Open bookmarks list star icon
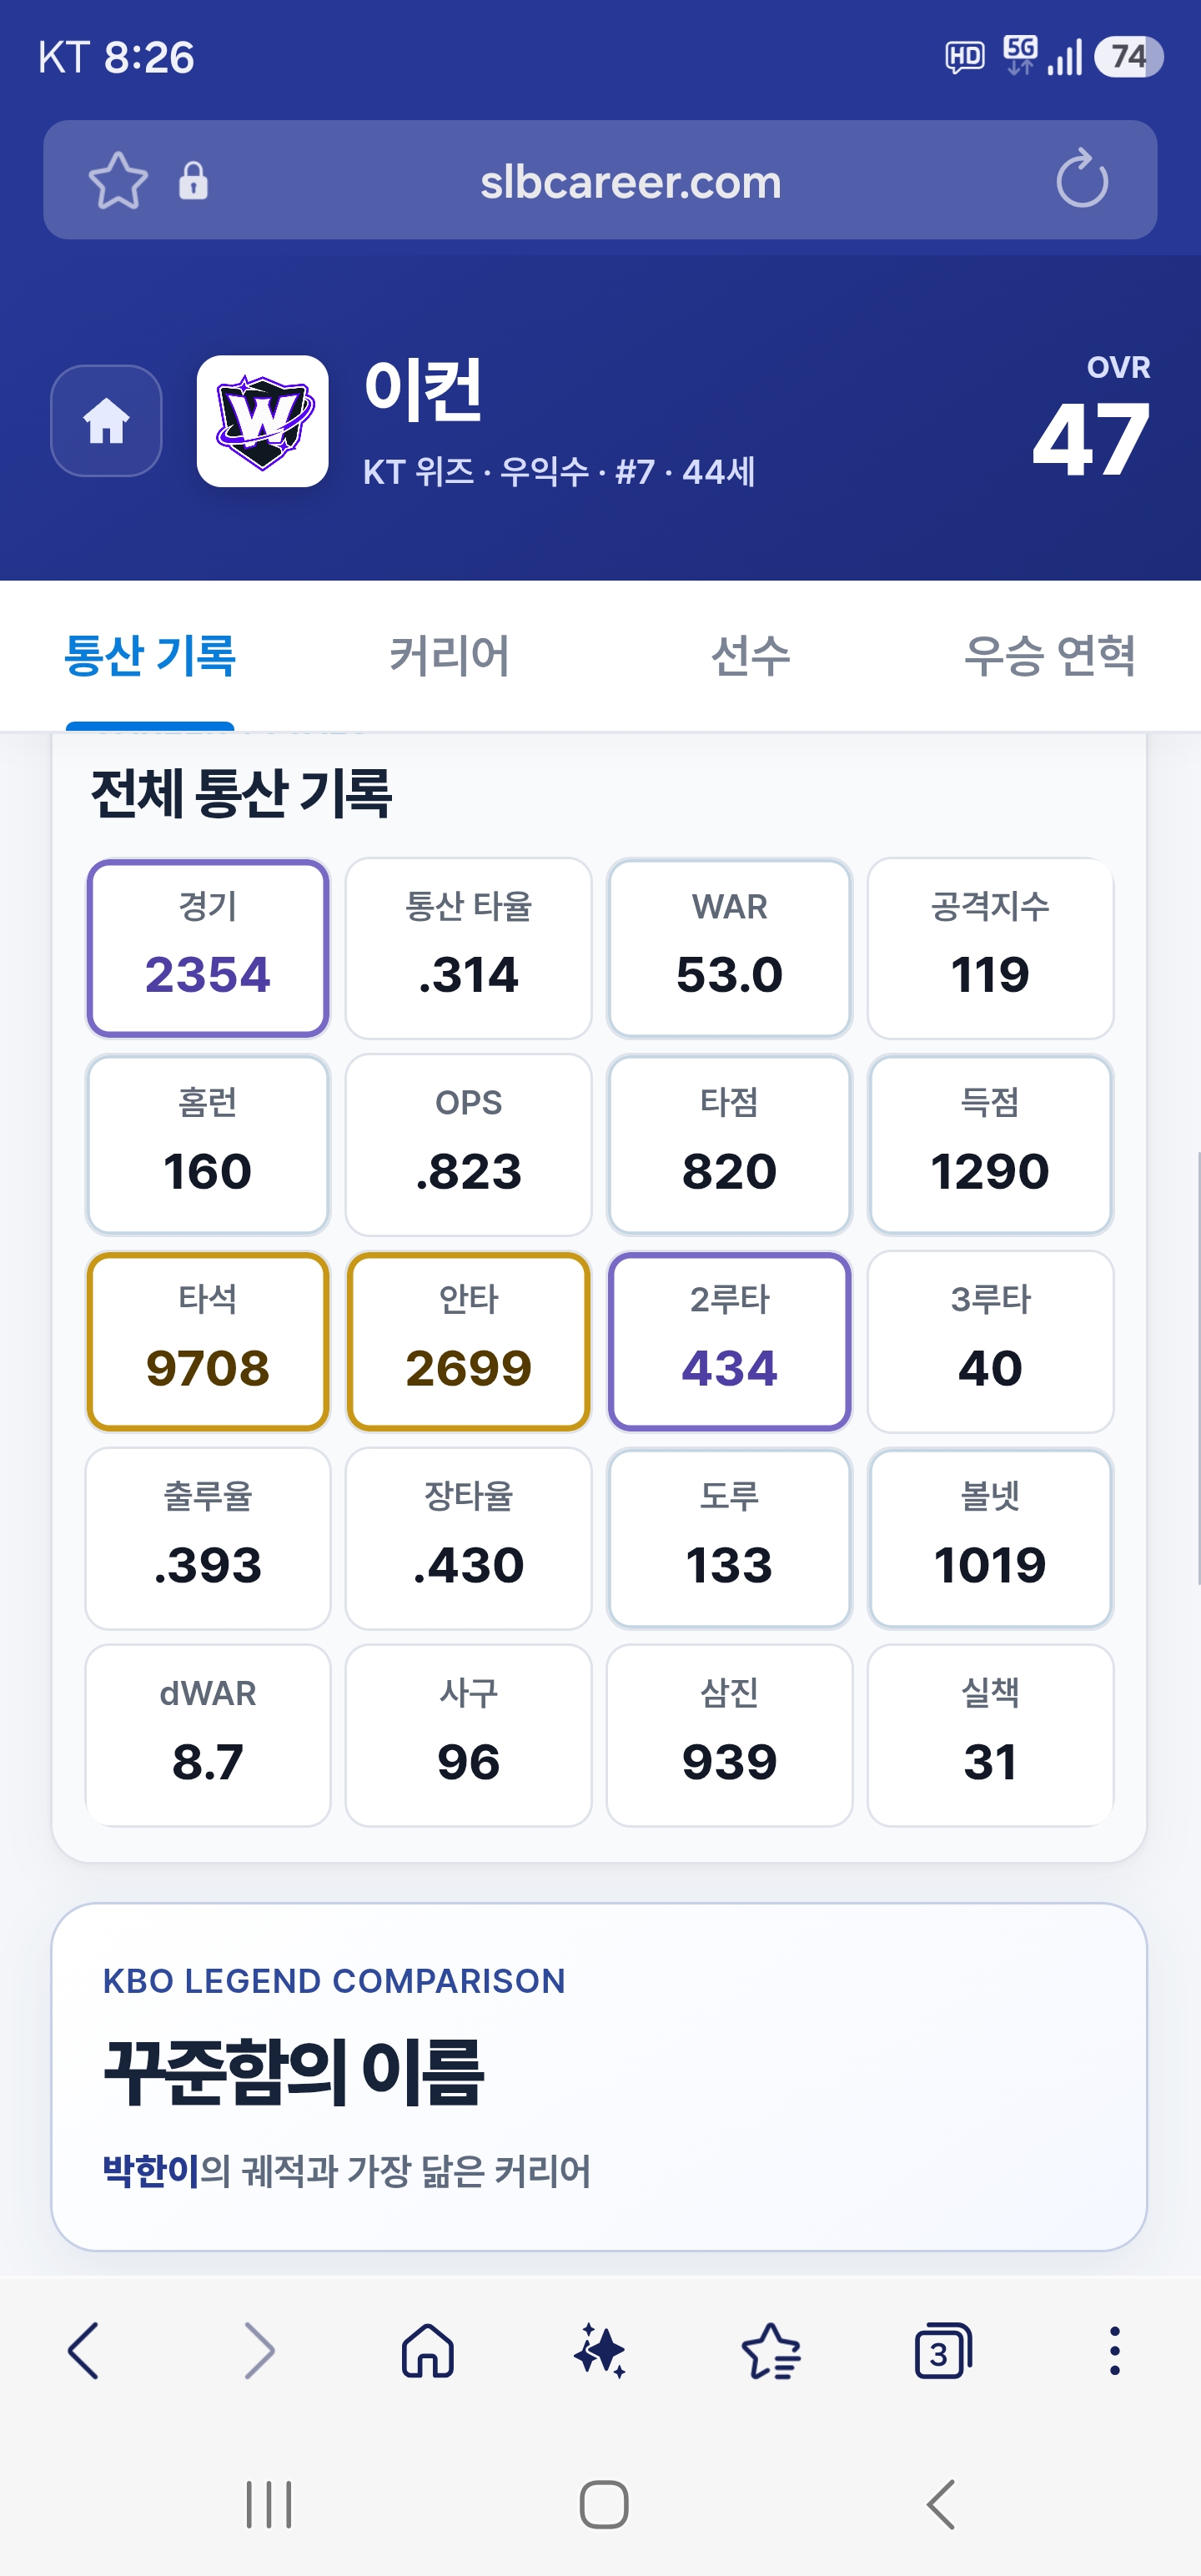Screen dimensions: 1201x2576 771,2350
